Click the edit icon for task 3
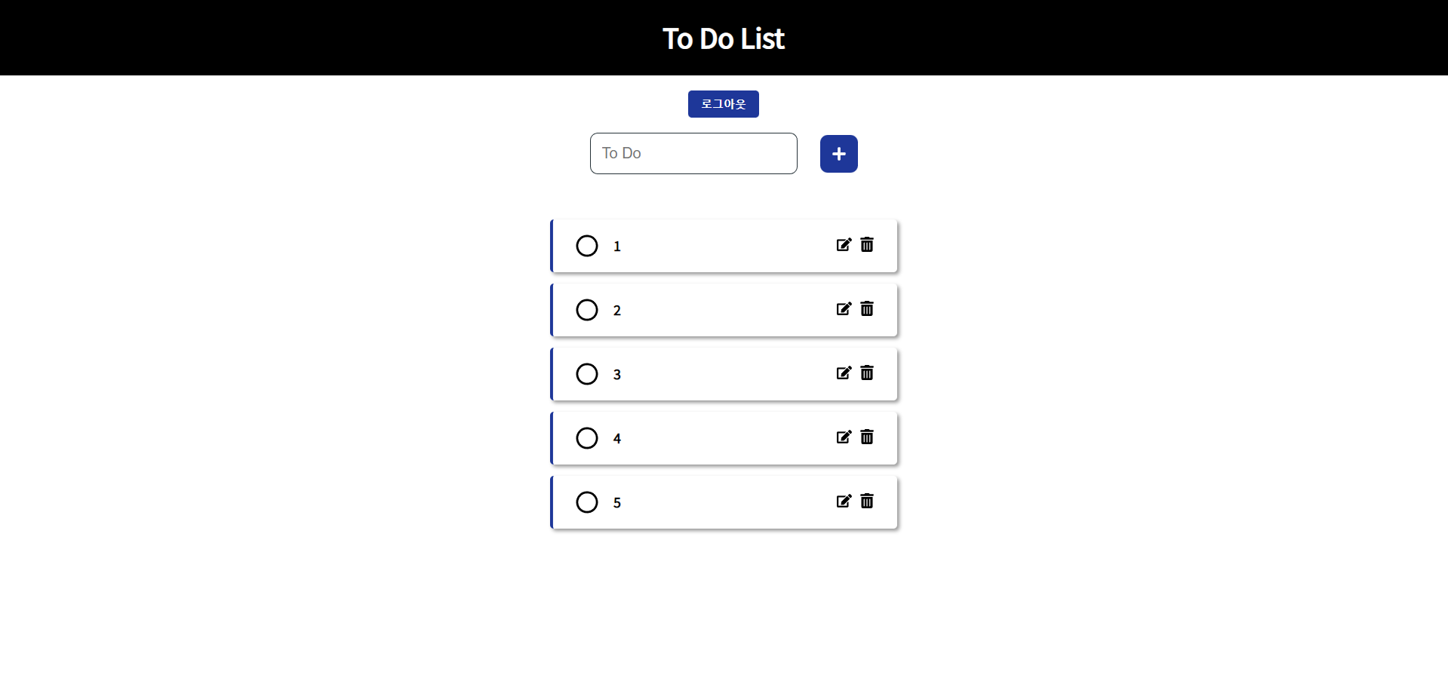Screen dimensions: 1448x690 click(844, 373)
